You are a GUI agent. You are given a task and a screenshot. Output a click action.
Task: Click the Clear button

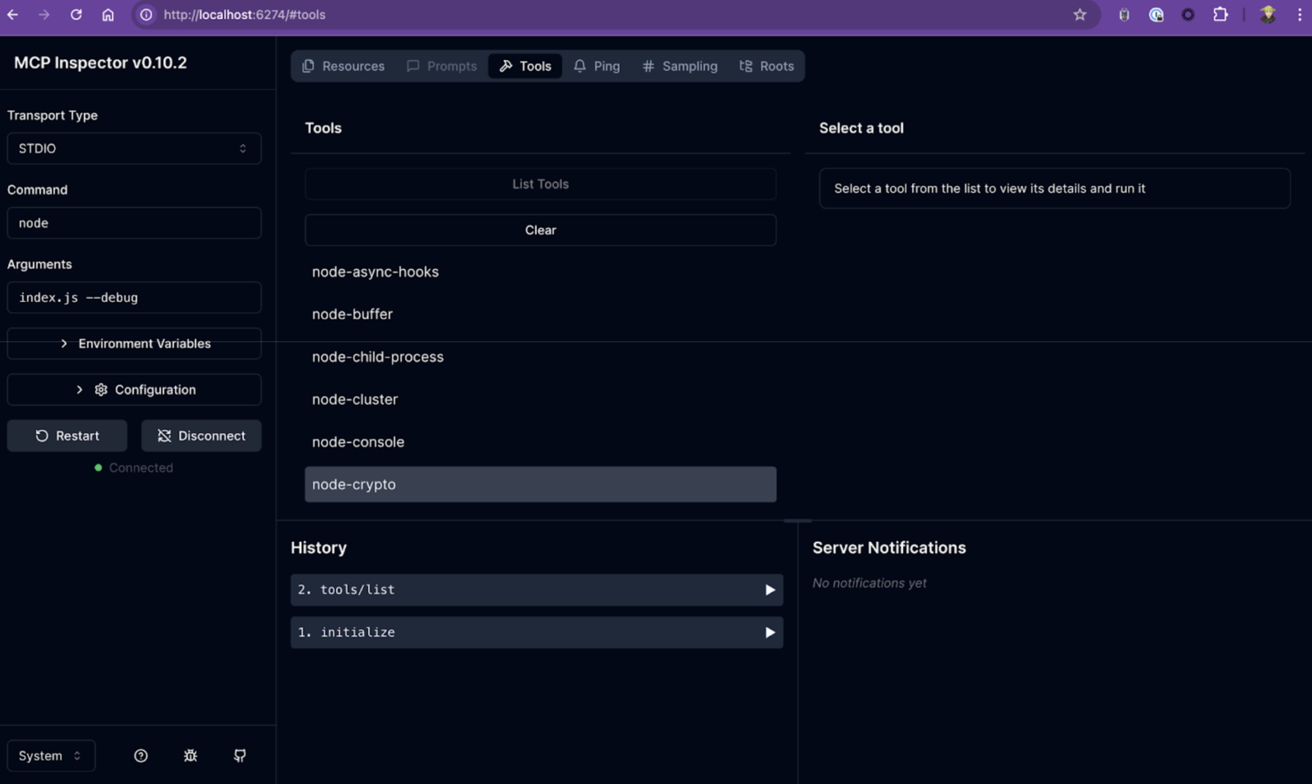540,230
